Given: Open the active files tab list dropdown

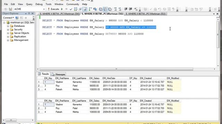Looking at the screenshot, I should 214,14.
